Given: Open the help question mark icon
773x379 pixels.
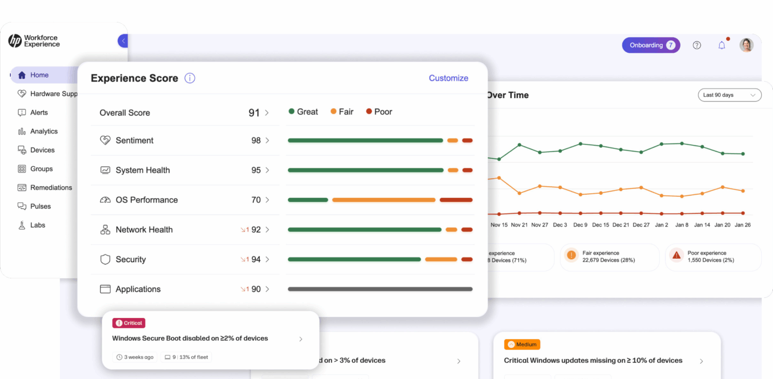Looking at the screenshot, I should [697, 45].
